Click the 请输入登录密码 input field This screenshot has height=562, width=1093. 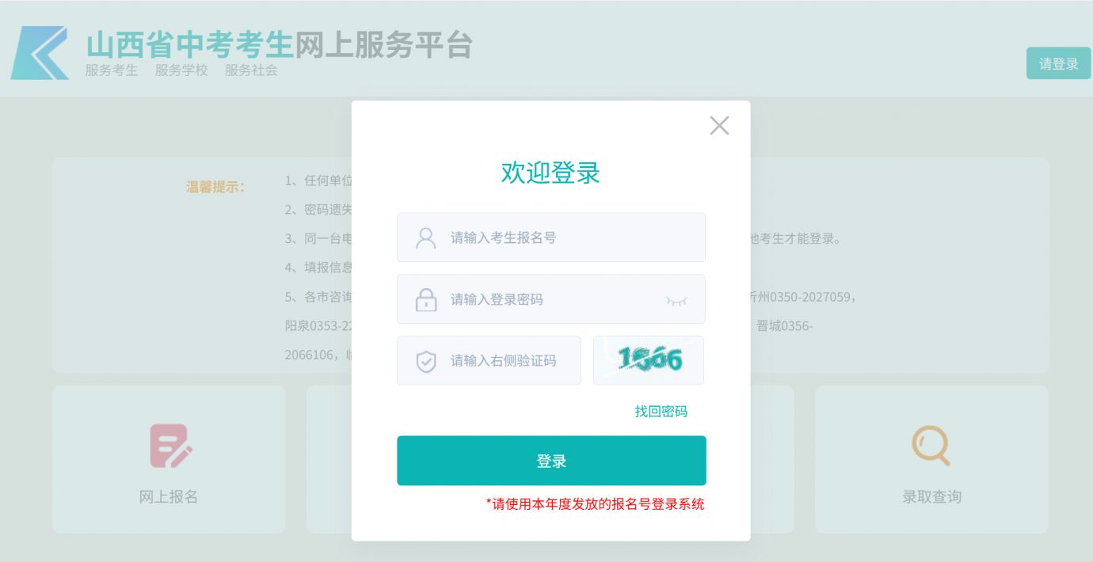539,298
